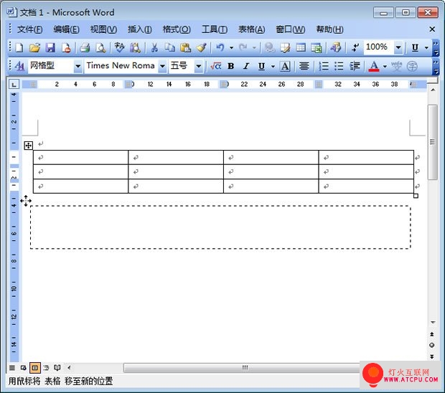This screenshot has width=445, height=393.
Task: Click the horizontal scrollbar thumb
Action: (x=245, y=368)
